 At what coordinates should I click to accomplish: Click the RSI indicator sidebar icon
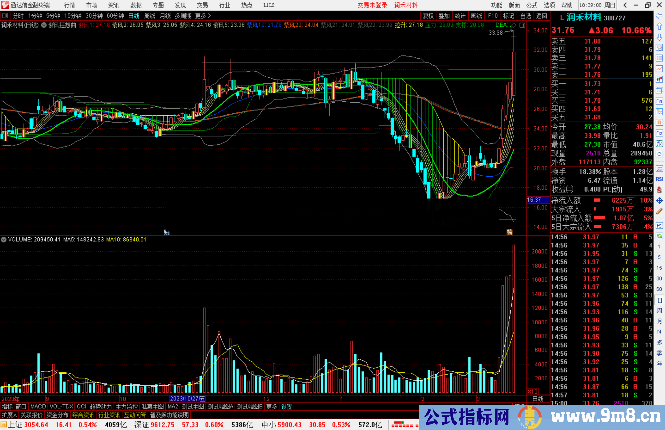tap(659, 179)
